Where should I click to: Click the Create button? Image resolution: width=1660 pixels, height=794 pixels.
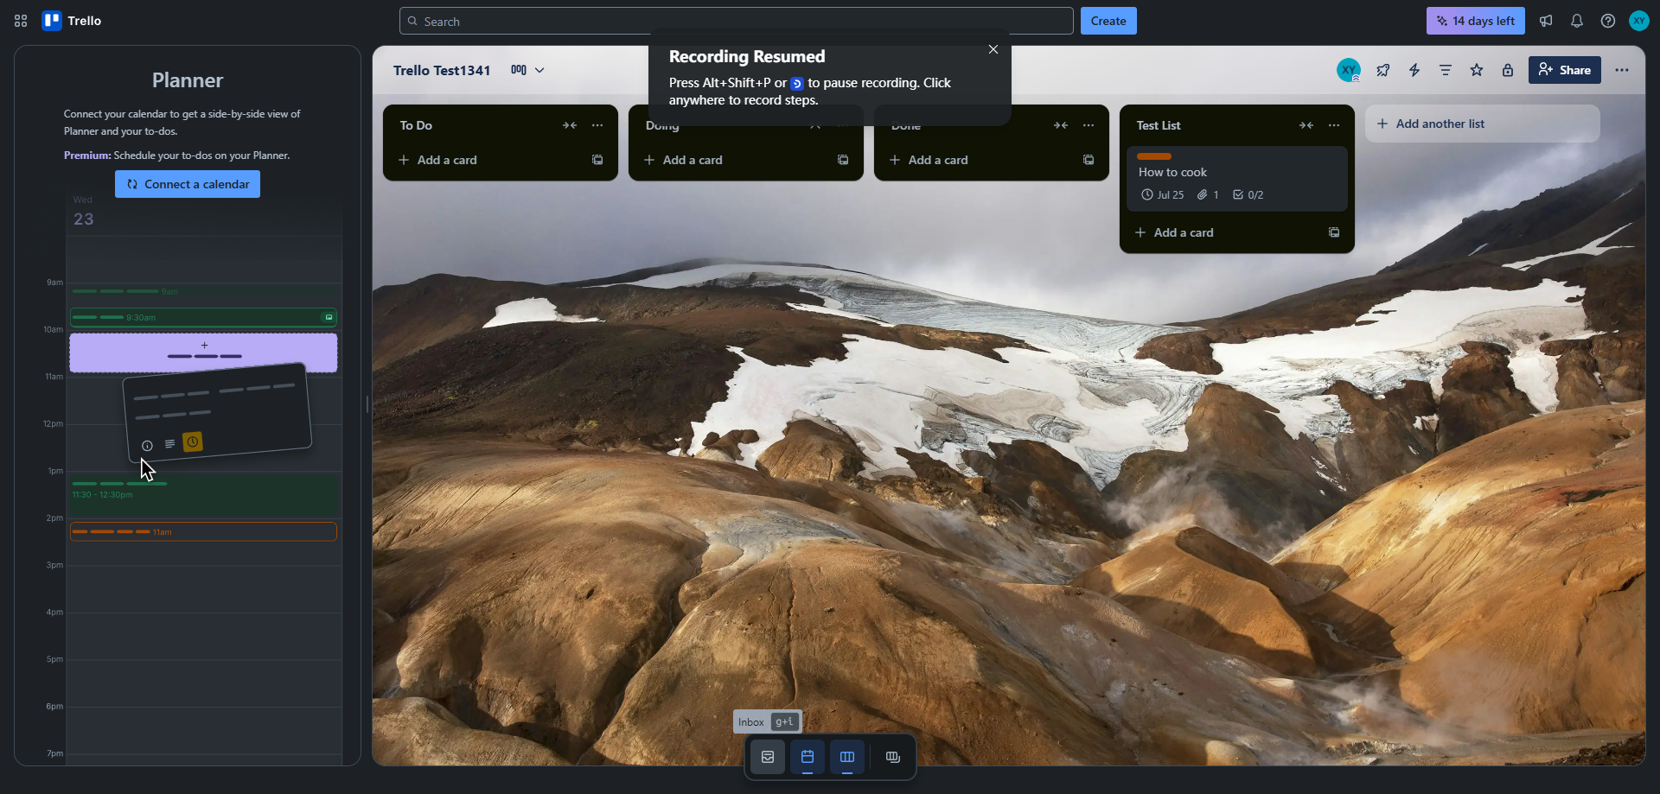pyautogui.click(x=1108, y=21)
